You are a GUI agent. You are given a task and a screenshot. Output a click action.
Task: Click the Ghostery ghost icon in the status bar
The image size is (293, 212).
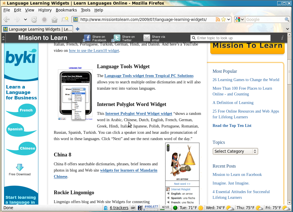[x=106, y=208]
